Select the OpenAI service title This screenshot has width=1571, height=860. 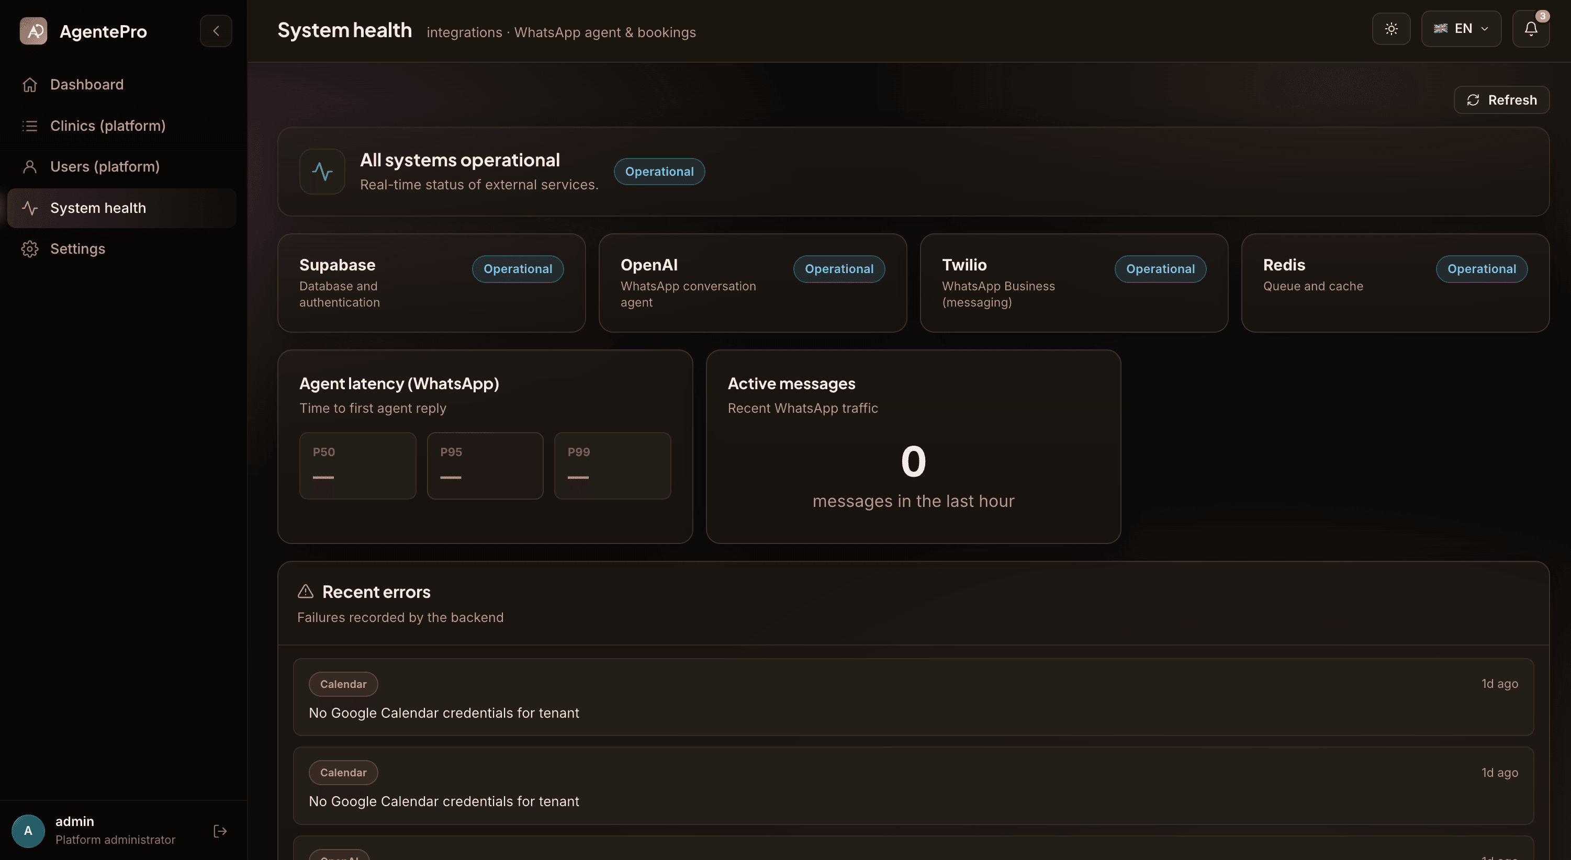(649, 265)
